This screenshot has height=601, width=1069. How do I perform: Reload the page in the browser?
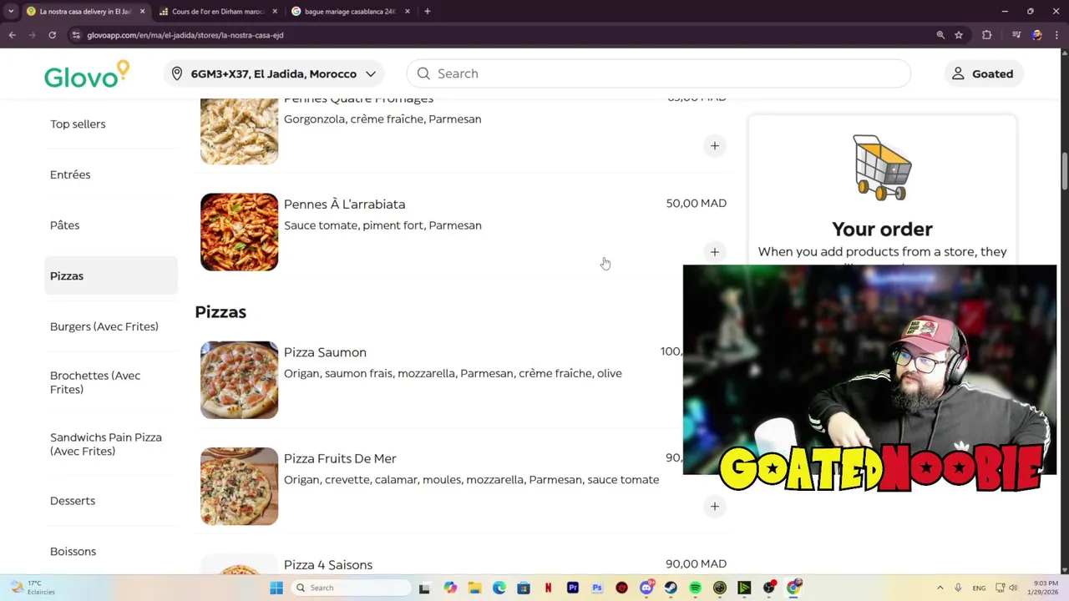[x=52, y=35]
